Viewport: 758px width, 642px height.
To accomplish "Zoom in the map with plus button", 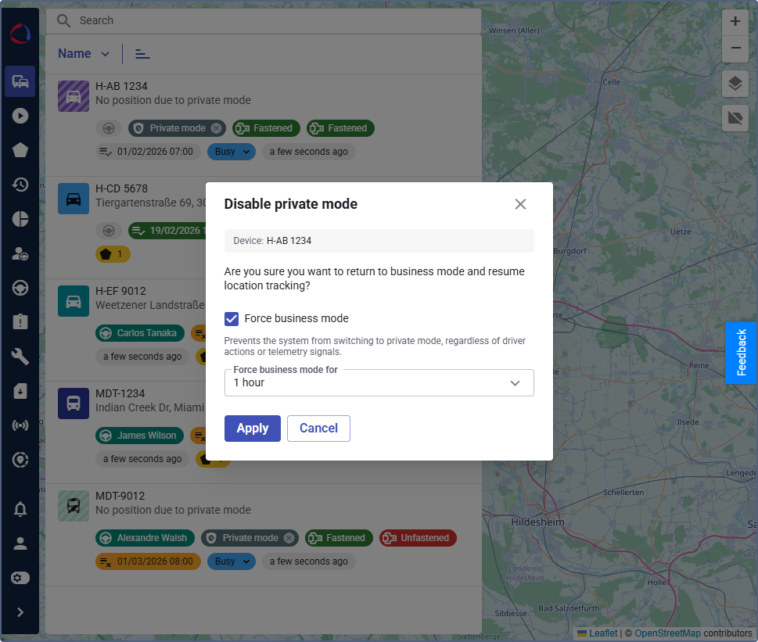I will 735,22.
